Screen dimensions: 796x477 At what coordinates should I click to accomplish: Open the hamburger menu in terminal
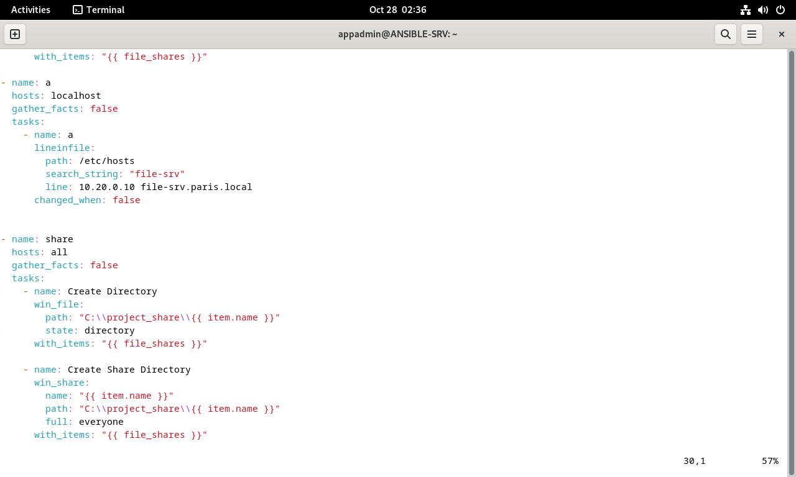tap(751, 34)
